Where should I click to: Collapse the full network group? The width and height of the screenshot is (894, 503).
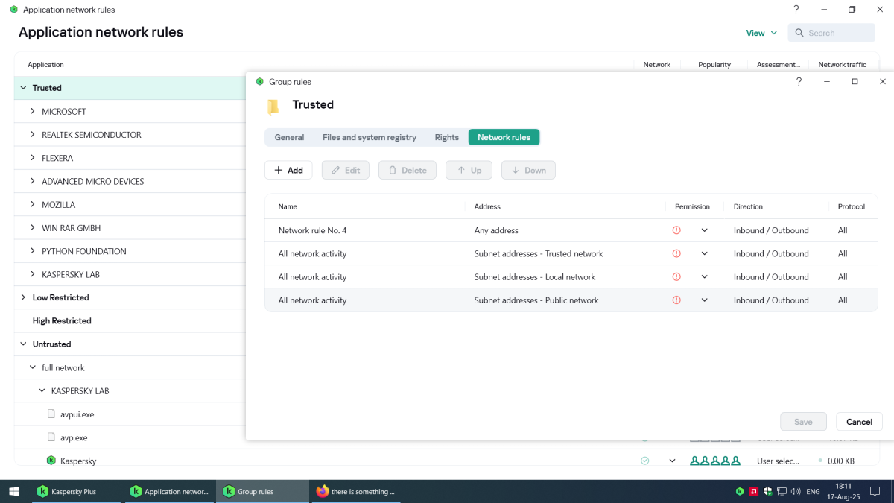pyautogui.click(x=33, y=367)
